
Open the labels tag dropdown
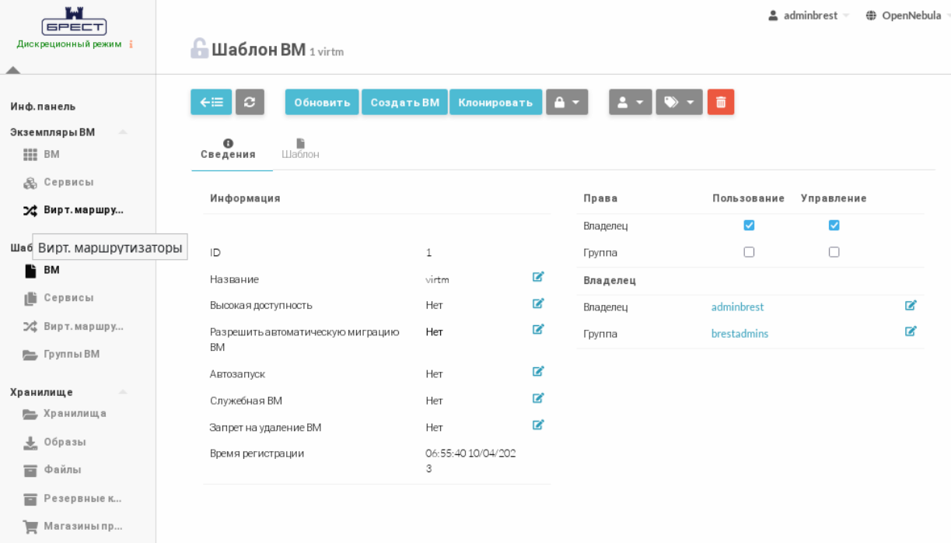tap(679, 103)
